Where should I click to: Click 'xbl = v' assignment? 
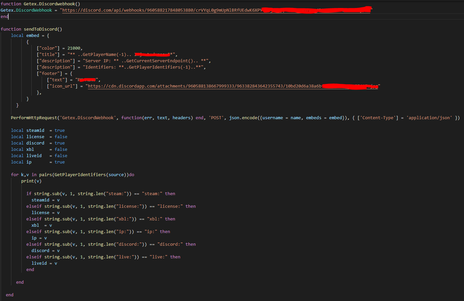[42, 225]
